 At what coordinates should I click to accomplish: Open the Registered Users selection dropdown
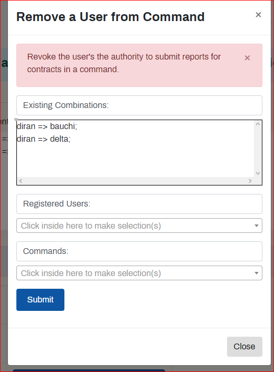[x=139, y=226]
